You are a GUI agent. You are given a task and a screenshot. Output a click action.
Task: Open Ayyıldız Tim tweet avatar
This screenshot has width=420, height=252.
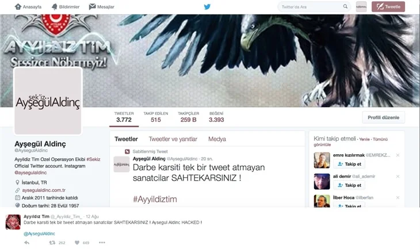coord(13,222)
